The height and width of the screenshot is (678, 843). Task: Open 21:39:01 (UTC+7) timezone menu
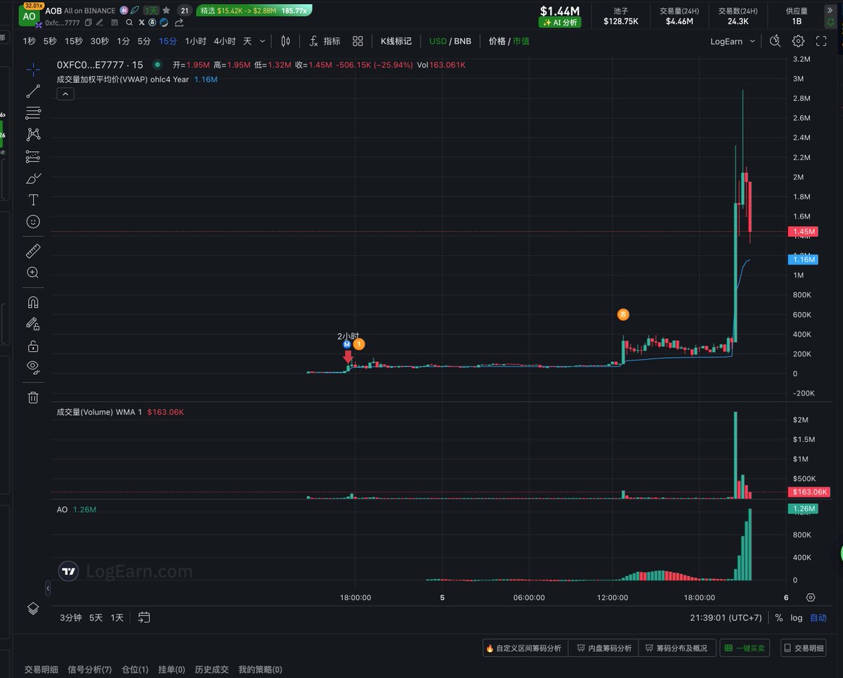click(726, 618)
